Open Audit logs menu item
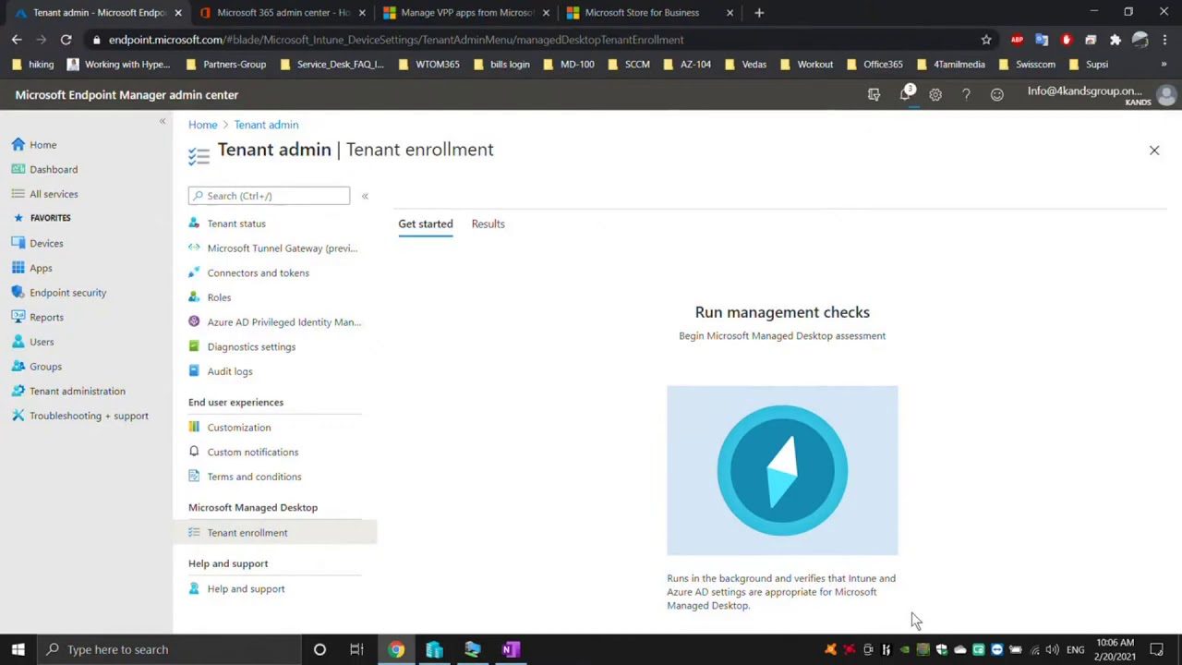This screenshot has height=665, width=1182. 230,371
